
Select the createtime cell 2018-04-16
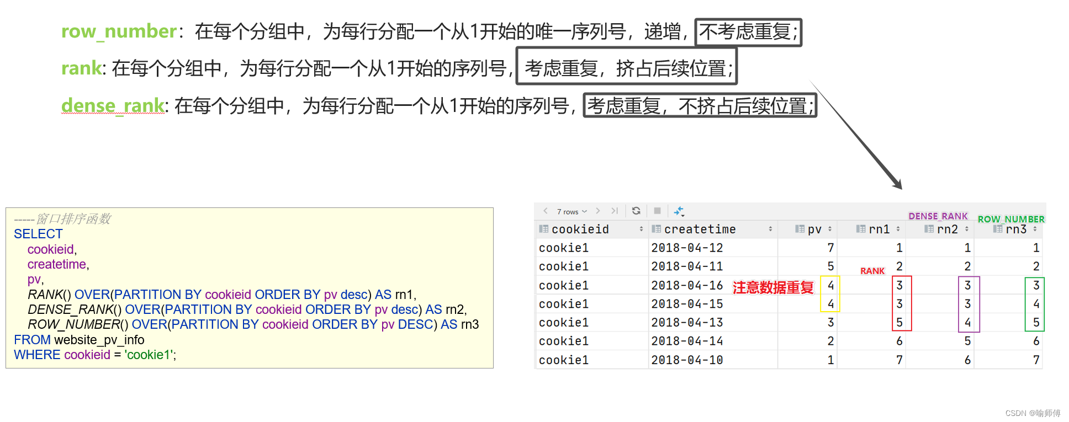(x=687, y=285)
